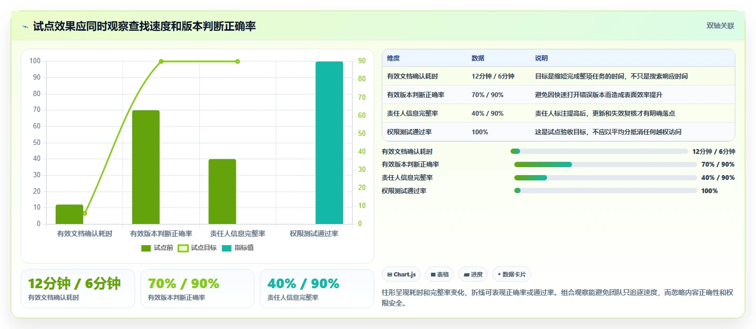This screenshot has height=329, width=756.
Task: Click the lightning icon beside the card title
Action: click(x=25, y=26)
